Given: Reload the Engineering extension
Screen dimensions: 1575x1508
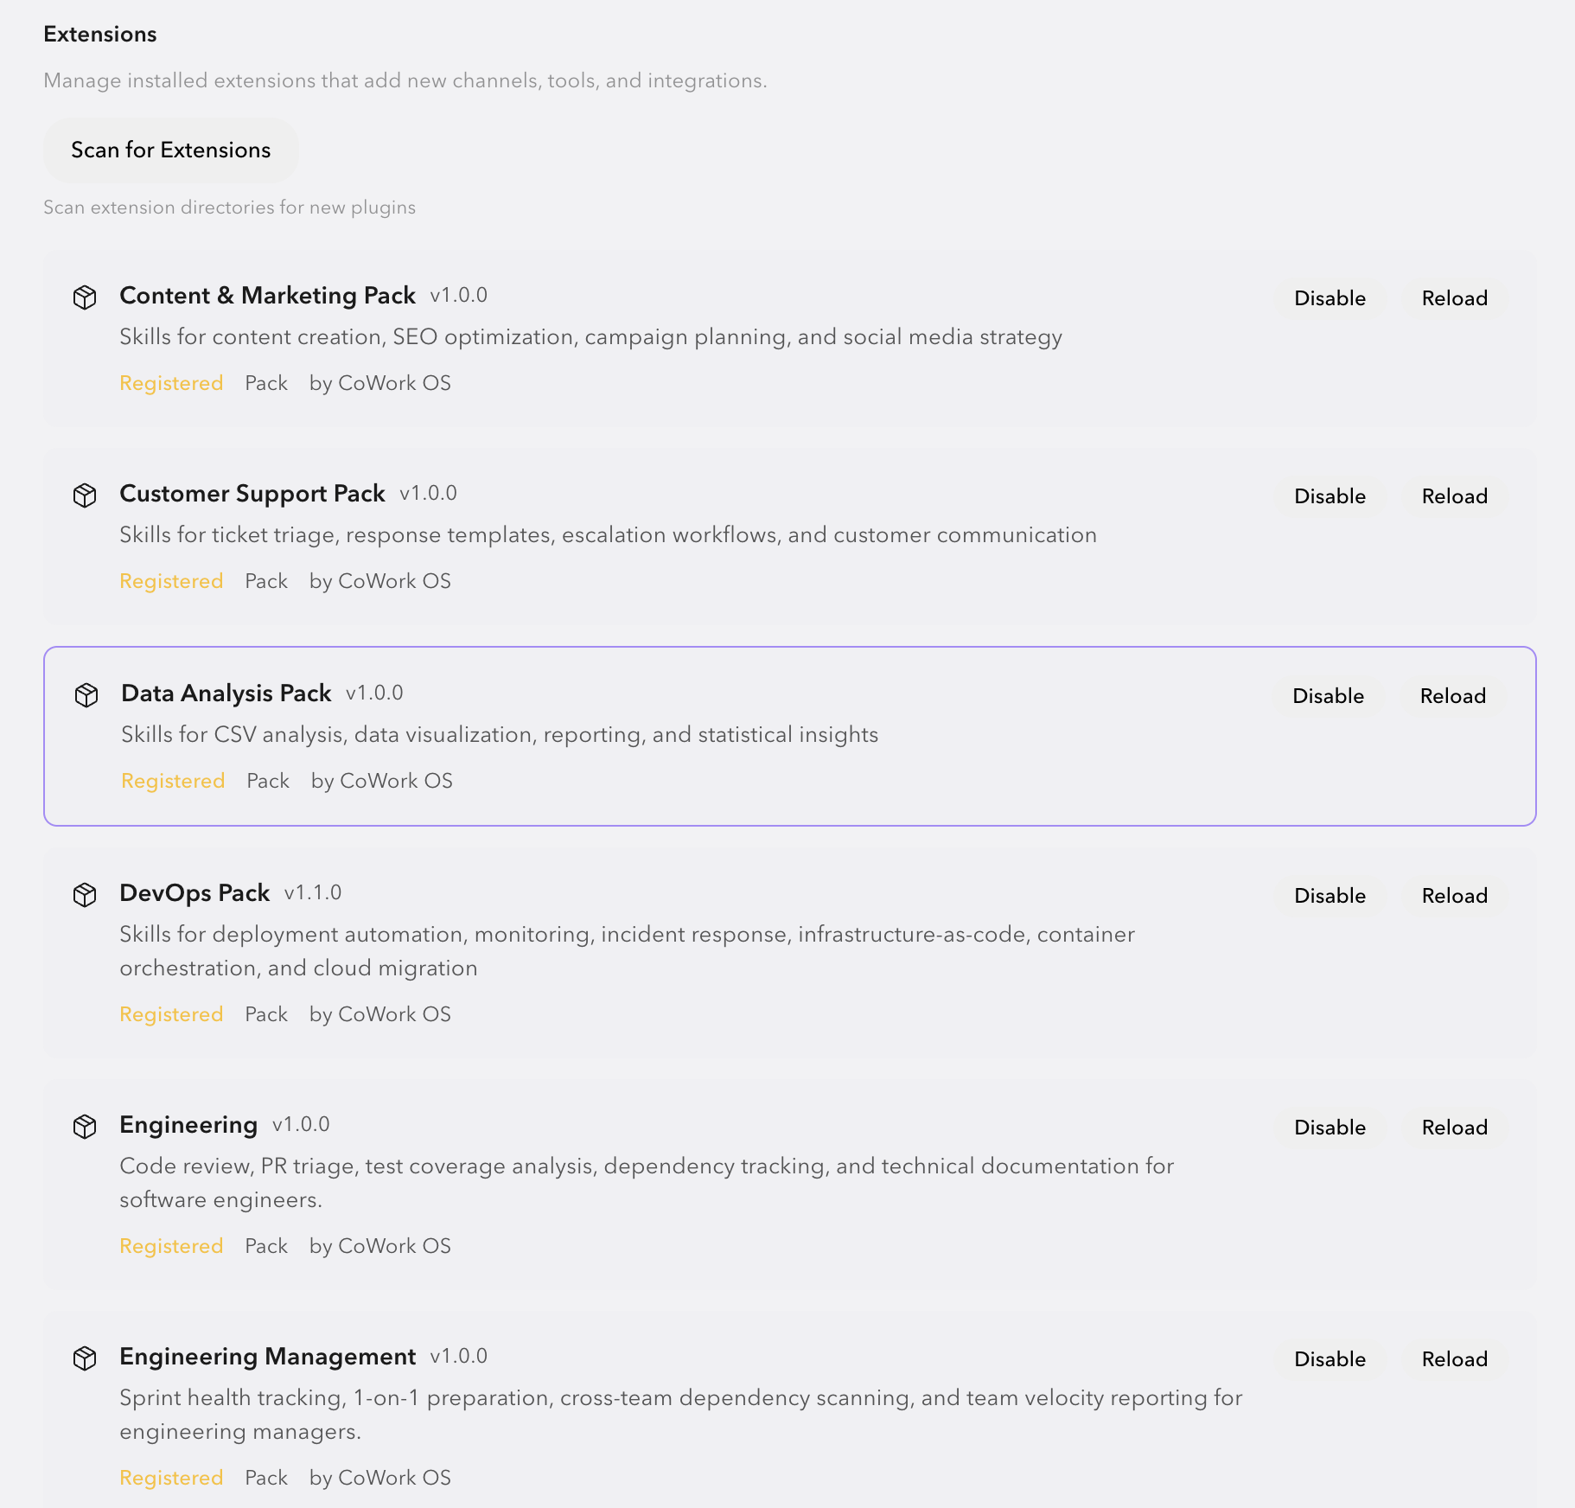Looking at the screenshot, I should coord(1454,1127).
